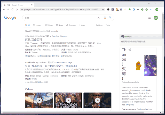Switch to the News tab
165x115 pixels.
(59, 25)
